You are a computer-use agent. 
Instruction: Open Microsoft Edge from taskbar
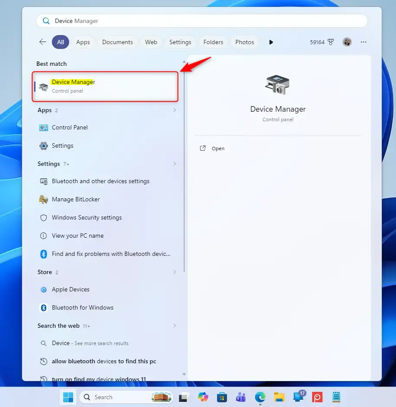(x=260, y=397)
